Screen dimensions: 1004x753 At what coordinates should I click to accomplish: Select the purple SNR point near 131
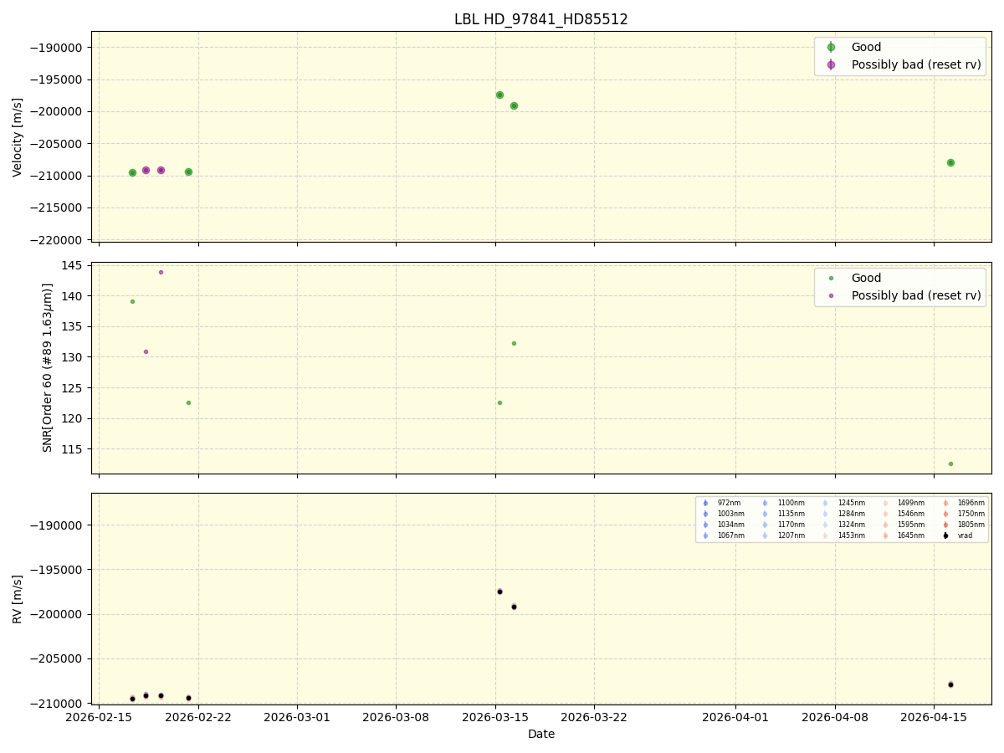click(x=146, y=351)
